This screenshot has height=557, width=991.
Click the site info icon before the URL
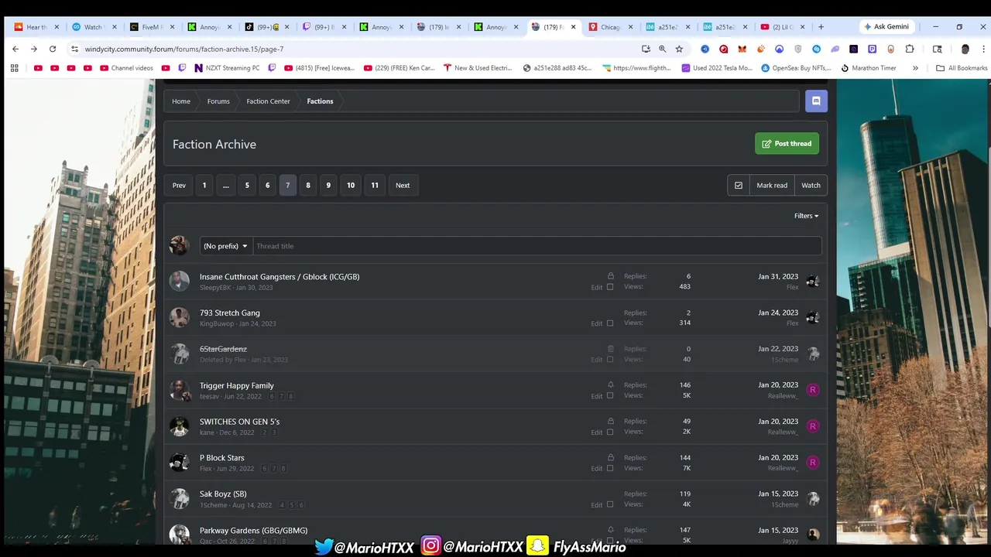pos(74,49)
